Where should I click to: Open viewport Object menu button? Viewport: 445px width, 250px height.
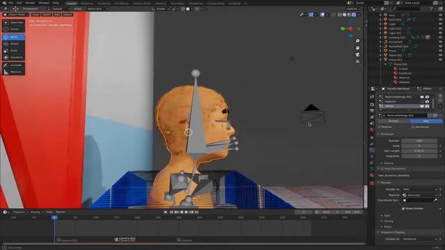(67, 15)
